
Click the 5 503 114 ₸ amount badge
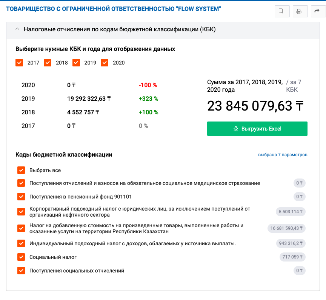pyautogui.click(x=291, y=212)
